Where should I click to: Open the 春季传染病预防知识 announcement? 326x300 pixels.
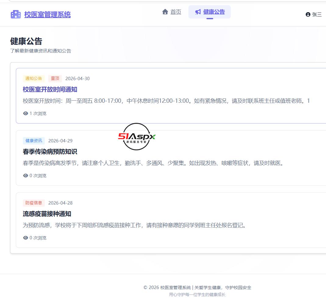coord(50,152)
